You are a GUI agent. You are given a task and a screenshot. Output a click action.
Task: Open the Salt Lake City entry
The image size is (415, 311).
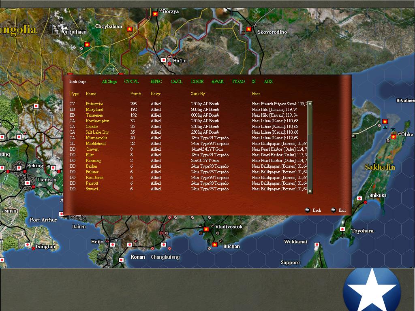[97, 132]
